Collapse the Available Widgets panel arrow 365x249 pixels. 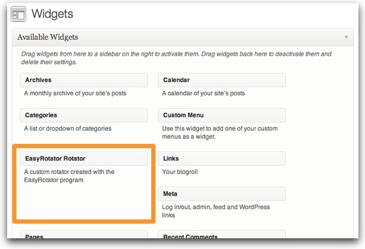[346, 37]
